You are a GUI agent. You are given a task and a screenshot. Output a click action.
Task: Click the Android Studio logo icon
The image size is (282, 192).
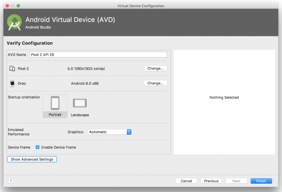point(15,23)
